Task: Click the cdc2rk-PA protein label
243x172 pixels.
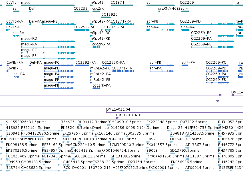Action: click(102, 86)
